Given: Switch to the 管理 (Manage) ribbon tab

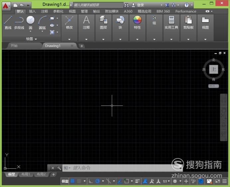Looking at the screenshot, I should [x=84, y=11].
